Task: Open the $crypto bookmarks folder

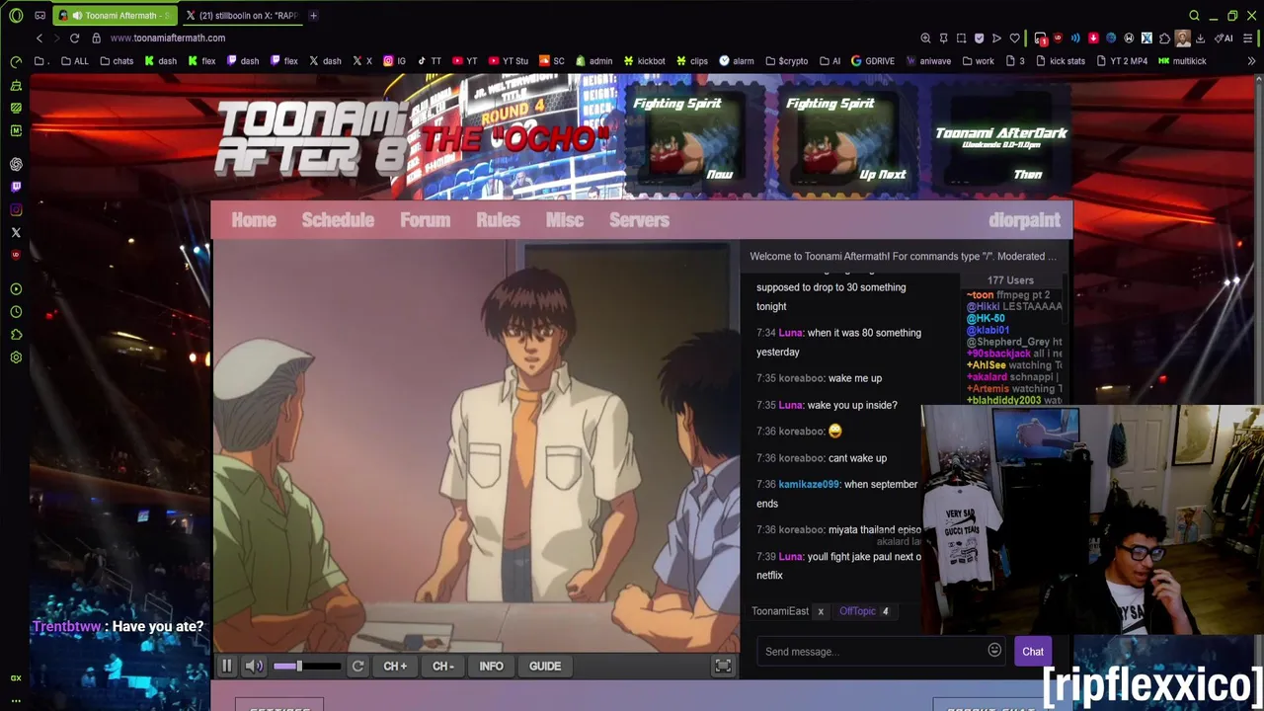Action: tap(787, 61)
